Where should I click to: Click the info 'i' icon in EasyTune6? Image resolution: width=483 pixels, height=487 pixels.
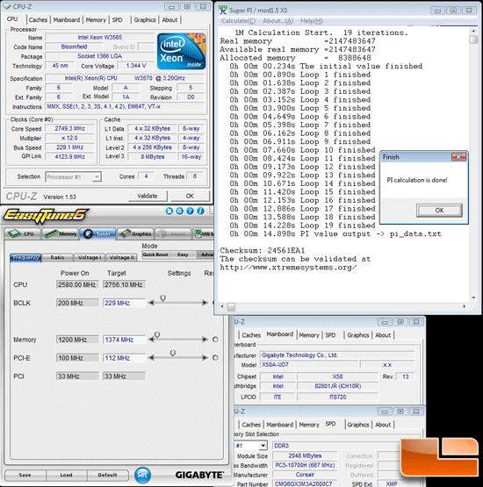tap(200, 211)
